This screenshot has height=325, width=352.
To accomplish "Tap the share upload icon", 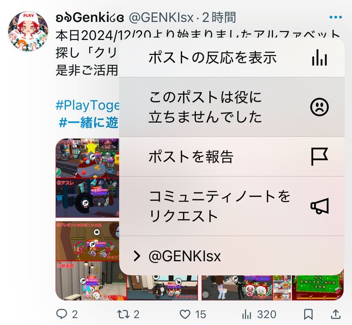I will tap(336, 314).
